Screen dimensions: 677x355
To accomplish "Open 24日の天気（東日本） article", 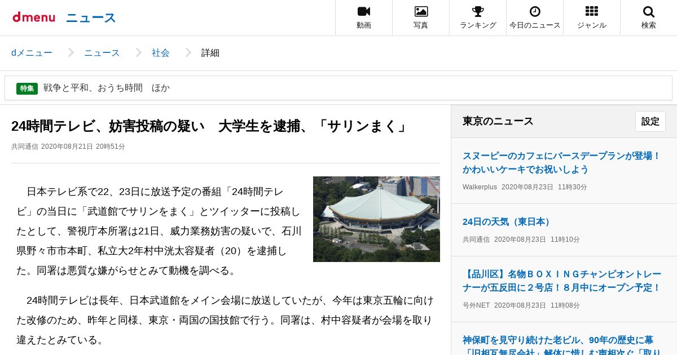I will pos(508,221).
